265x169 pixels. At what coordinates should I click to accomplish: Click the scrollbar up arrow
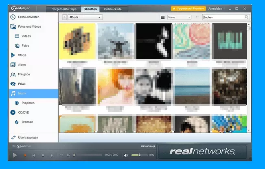pos(249,25)
